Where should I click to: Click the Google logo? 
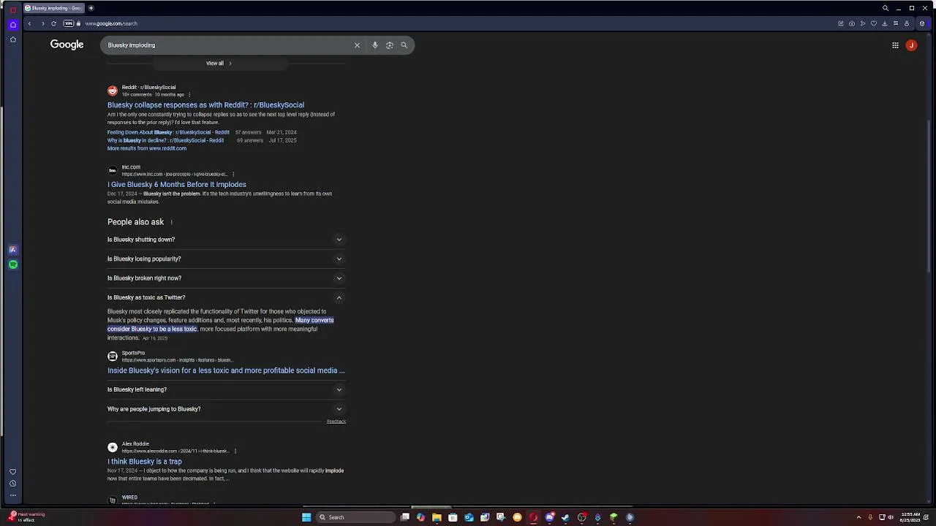[x=67, y=45]
